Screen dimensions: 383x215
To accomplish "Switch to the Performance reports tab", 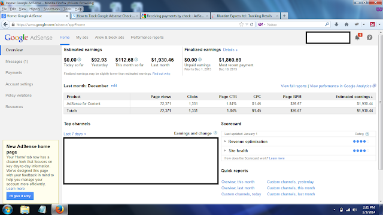I will coord(147,37).
